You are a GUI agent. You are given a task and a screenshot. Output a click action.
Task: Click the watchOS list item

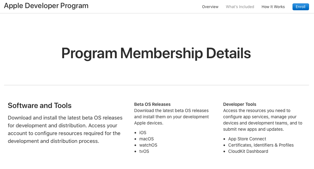click(x=148, y=145)
